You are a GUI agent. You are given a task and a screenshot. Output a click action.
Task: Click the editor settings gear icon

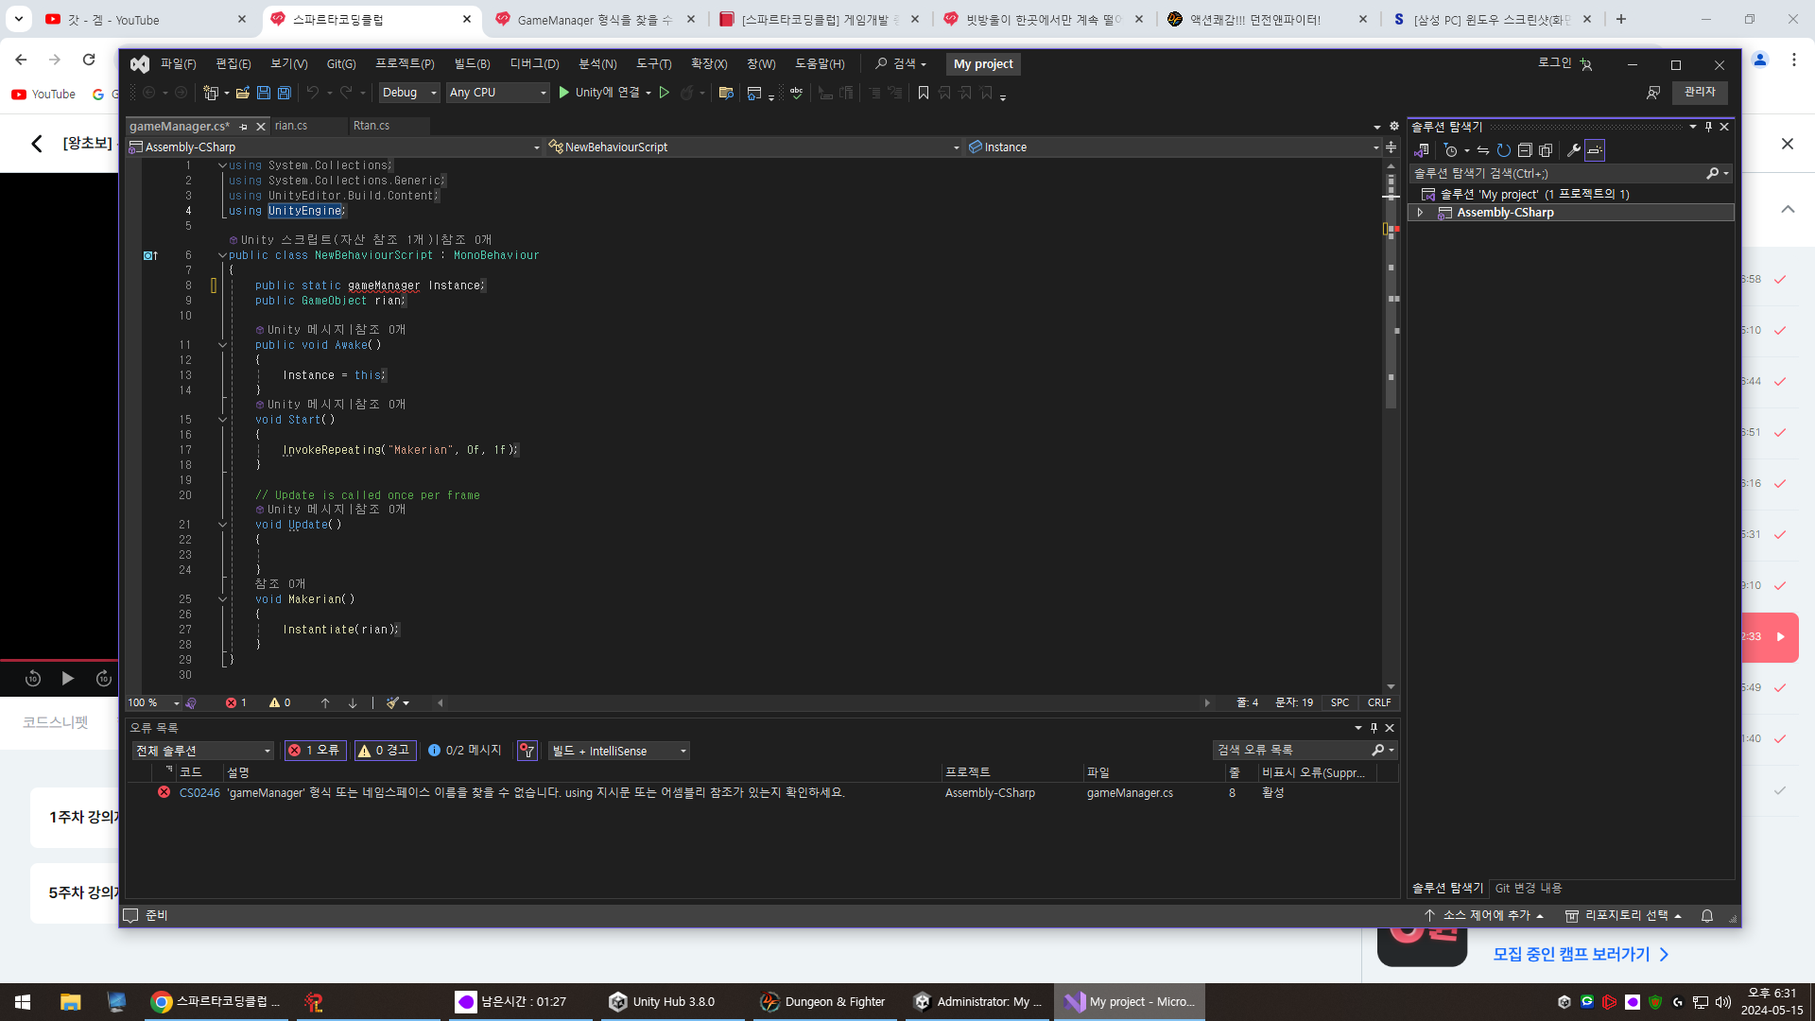1393,126
